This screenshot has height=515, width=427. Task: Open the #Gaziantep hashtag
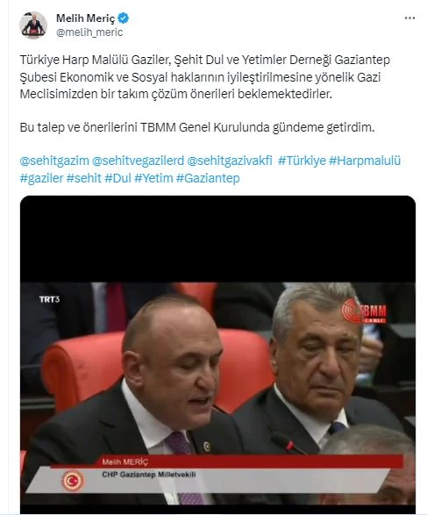tap(208, 178)
